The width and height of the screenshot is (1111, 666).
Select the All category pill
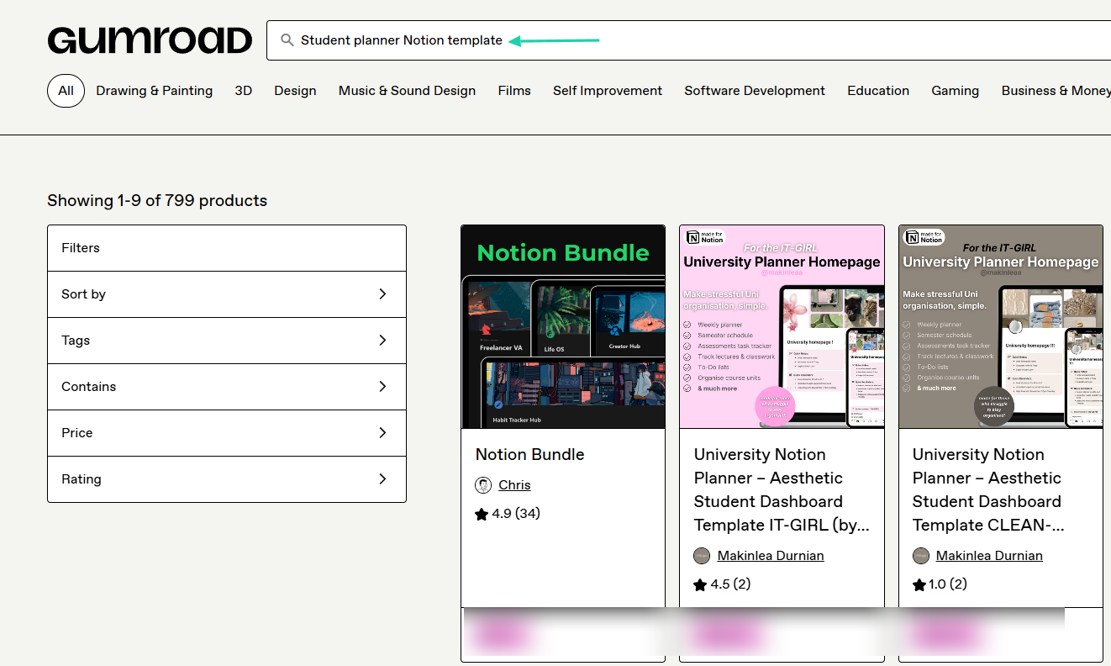coord(66,91)
